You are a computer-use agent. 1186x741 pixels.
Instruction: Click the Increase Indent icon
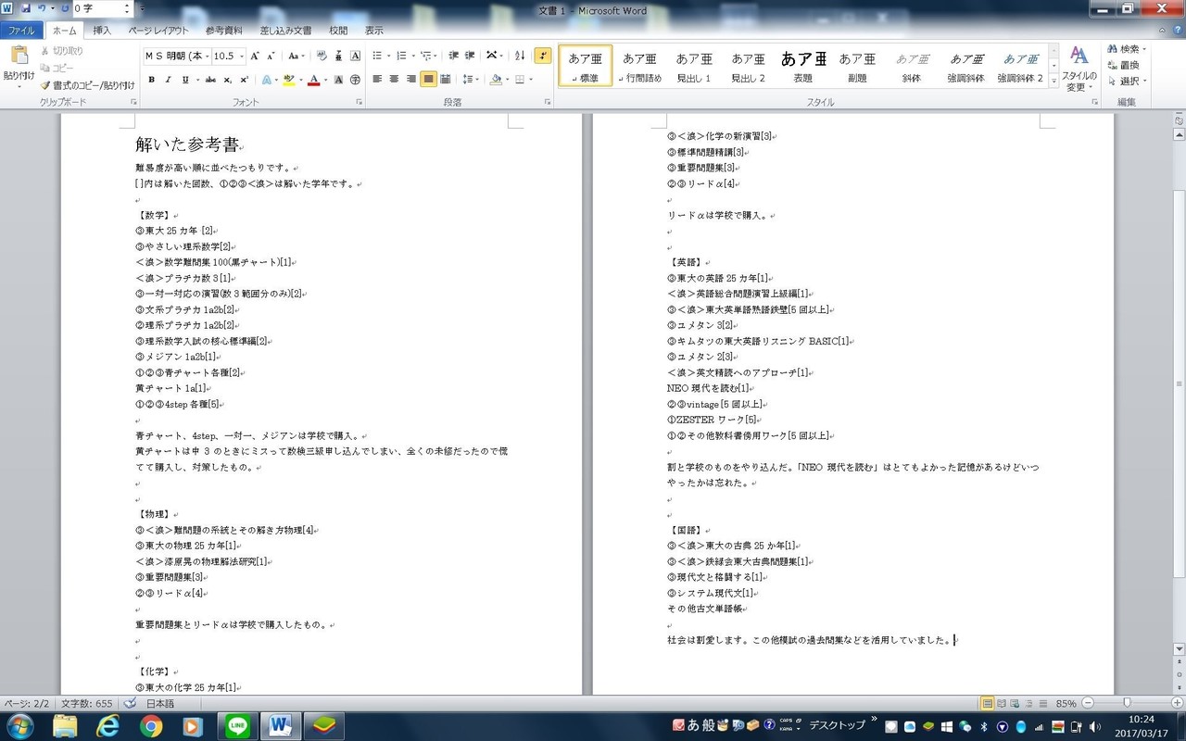pos(470,56)
